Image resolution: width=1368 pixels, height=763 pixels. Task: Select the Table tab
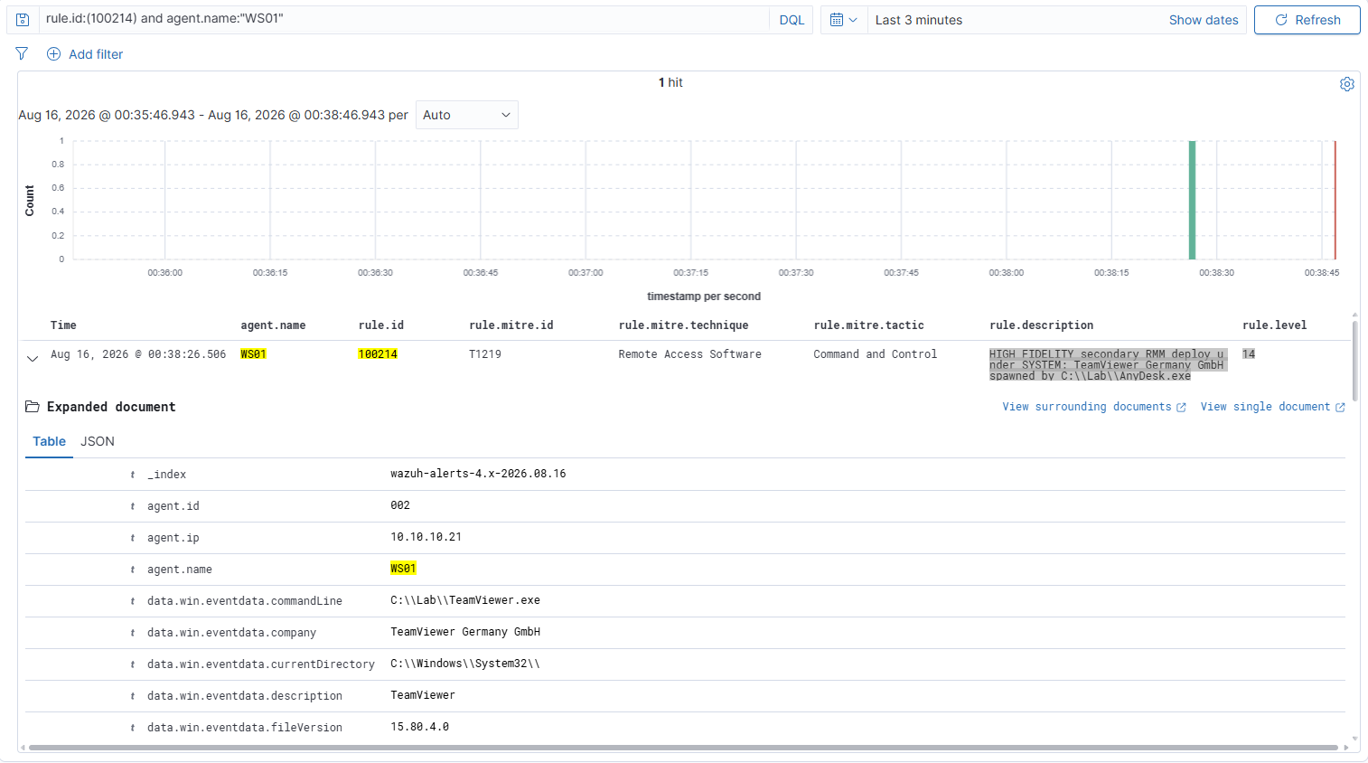pyautogui.click(x=50, y=441)
